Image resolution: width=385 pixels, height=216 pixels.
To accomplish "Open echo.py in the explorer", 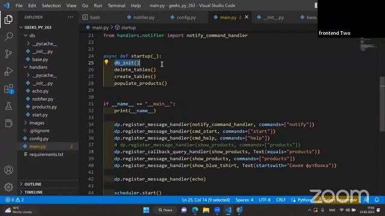I will [x=40, y=91].
